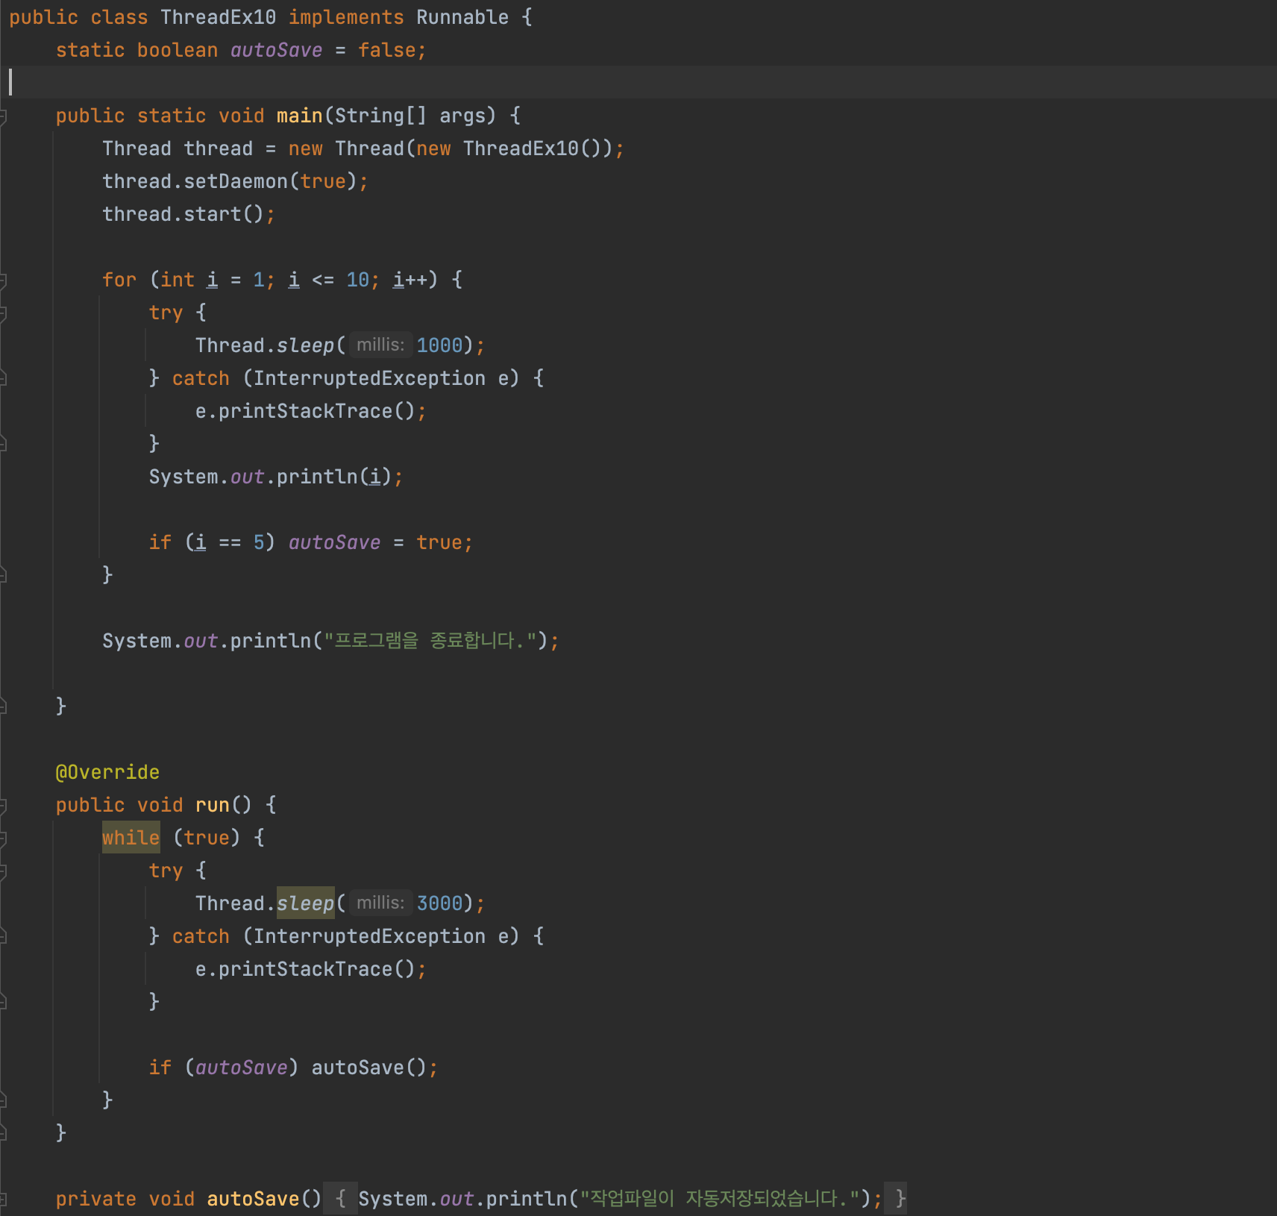This screenshot has height=1216, width=1277.
Task: Click true inside setDaemon parentheses
Action: (323, 181)
